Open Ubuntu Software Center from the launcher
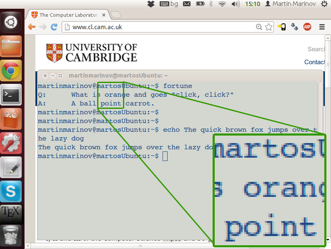Image resolution: width=331 pixels, height=249 pixels. (11, 119)
